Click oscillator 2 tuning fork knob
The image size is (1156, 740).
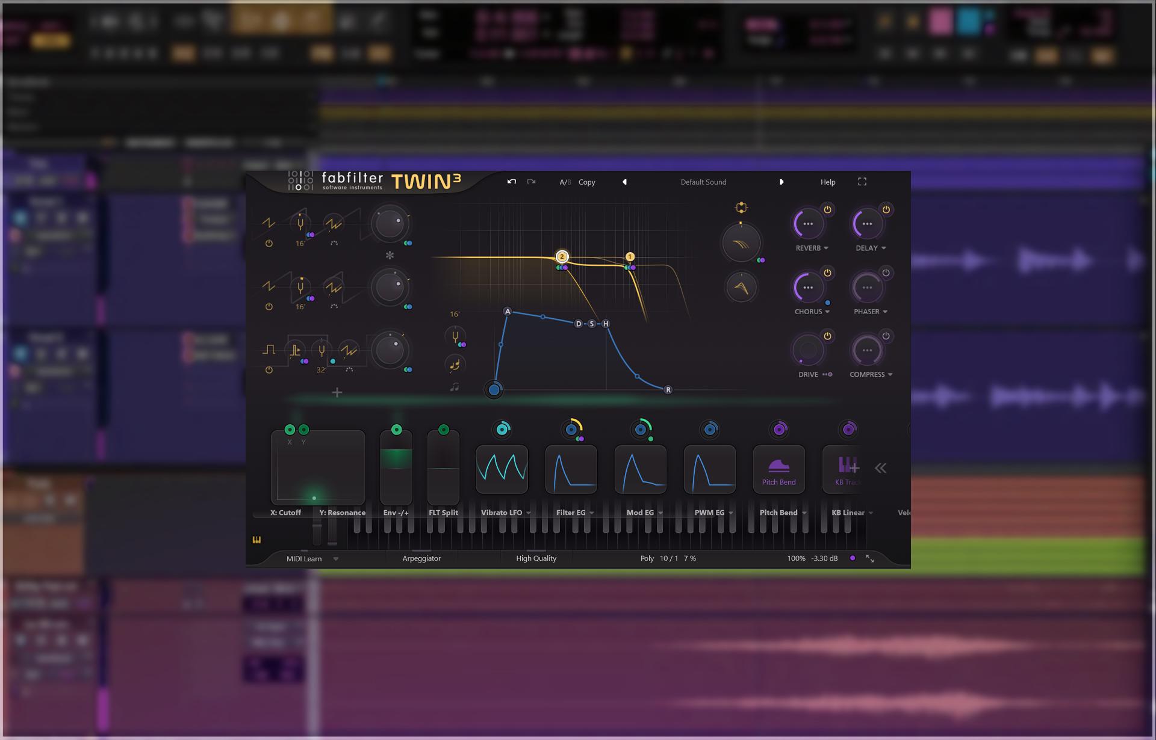pyautogui.click(x=300, y=287)
